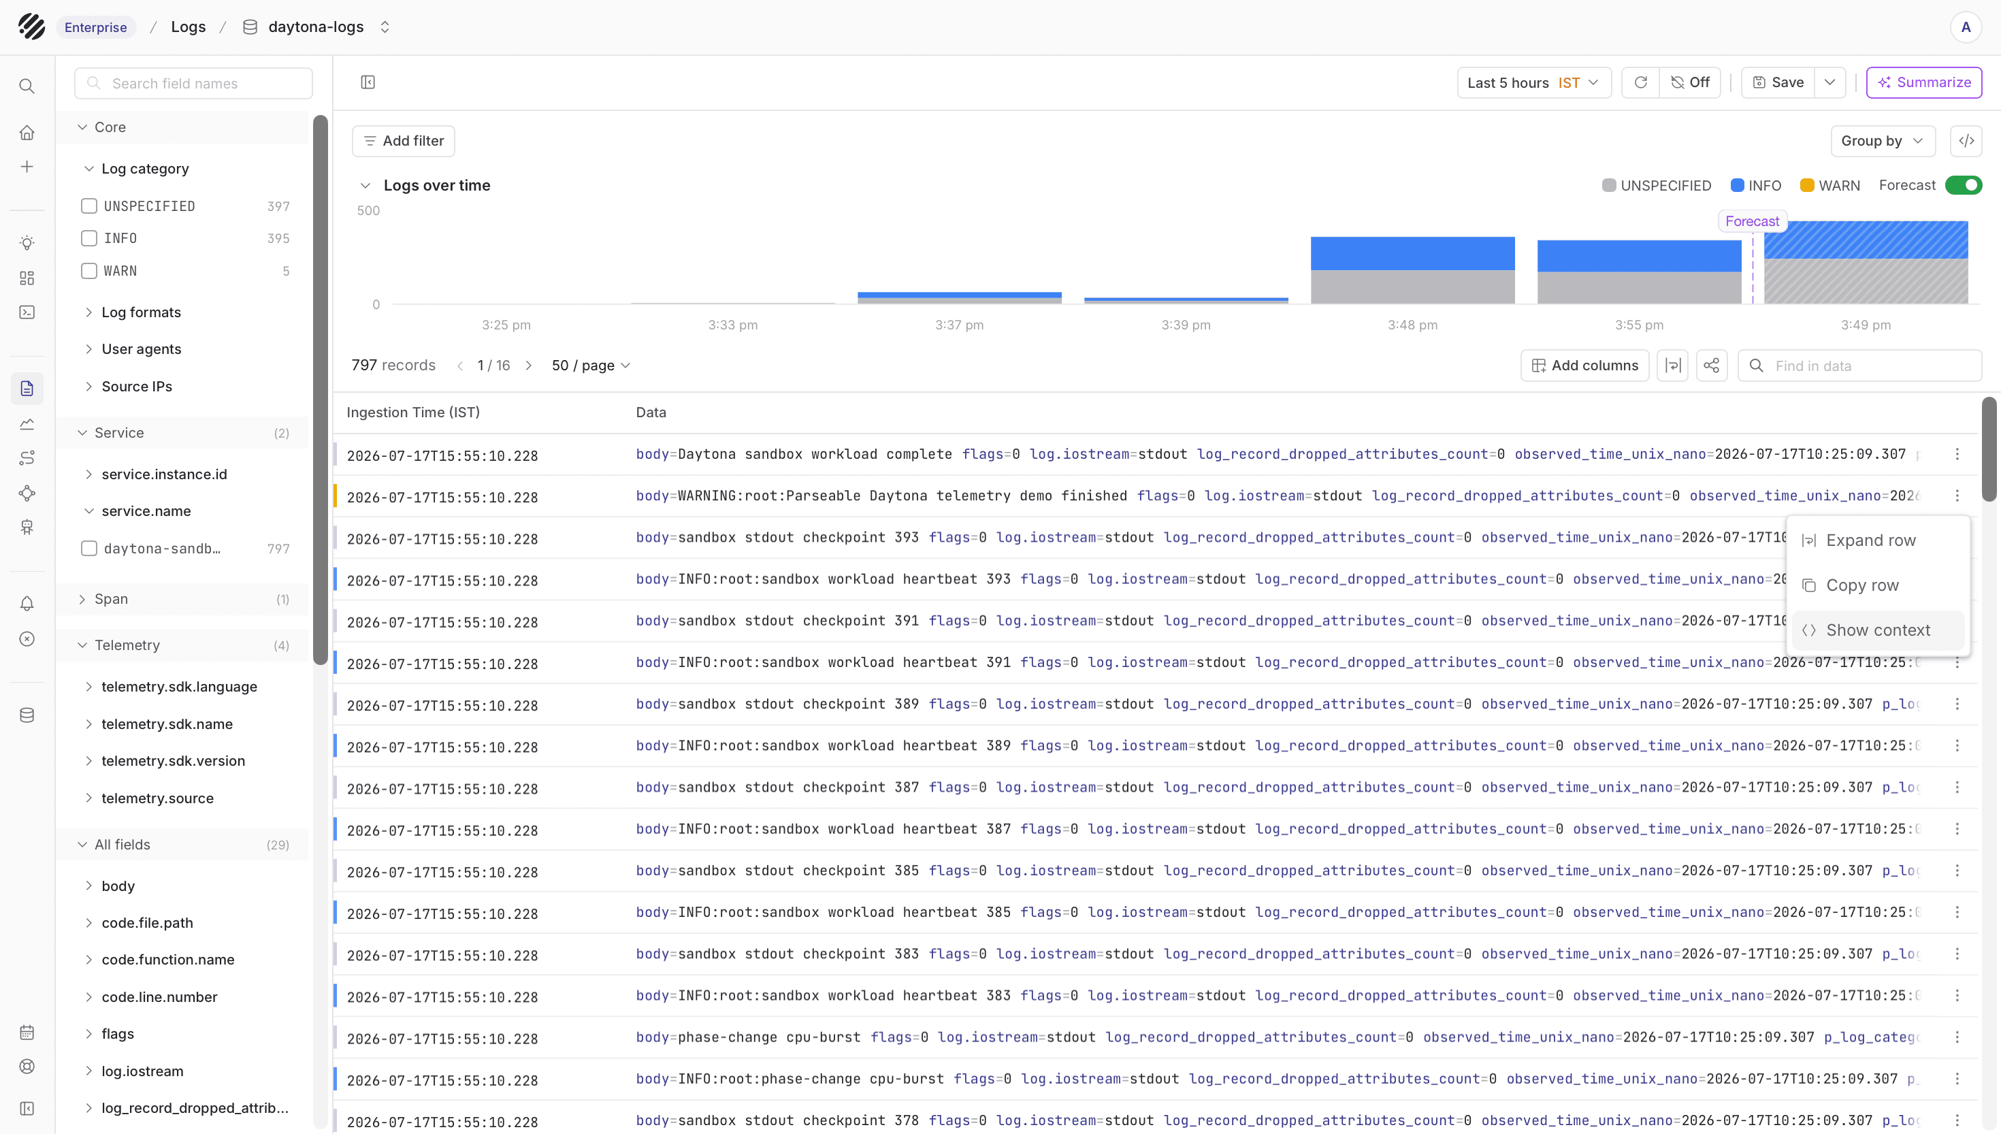Open row menu for WARNING Parseable Daytona row

click(x=1957, y=496)
